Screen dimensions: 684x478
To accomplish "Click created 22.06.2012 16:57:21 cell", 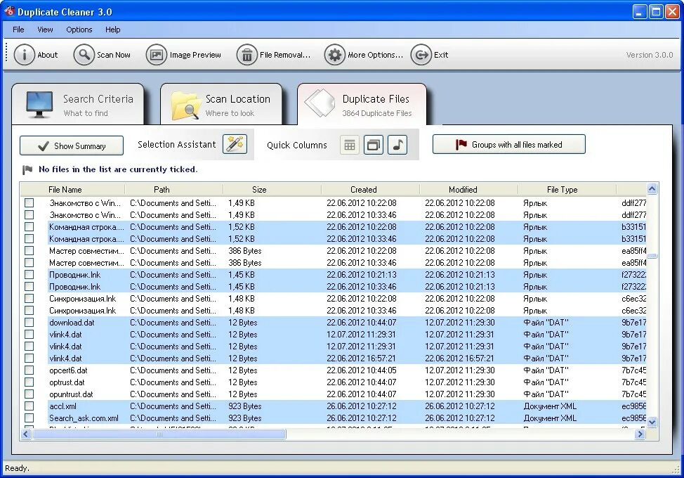I will pyautogui.click(x=361, y=358).
